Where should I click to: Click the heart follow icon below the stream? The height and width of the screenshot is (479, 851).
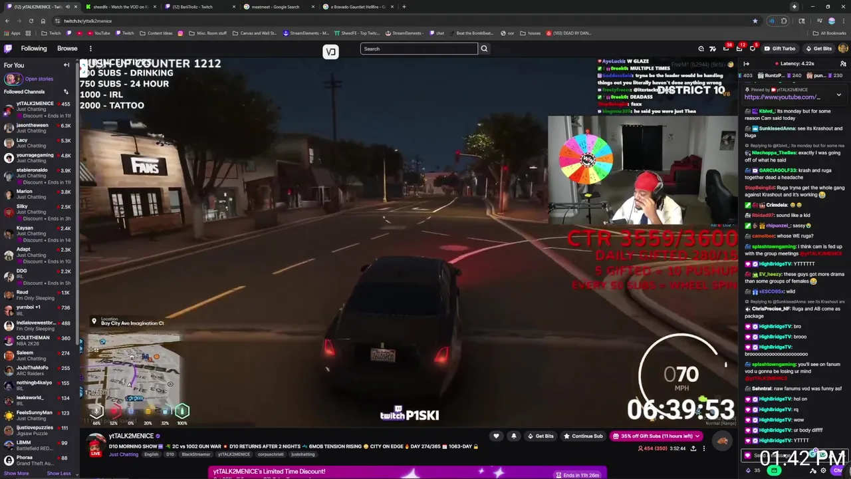(x=496, y=436)
